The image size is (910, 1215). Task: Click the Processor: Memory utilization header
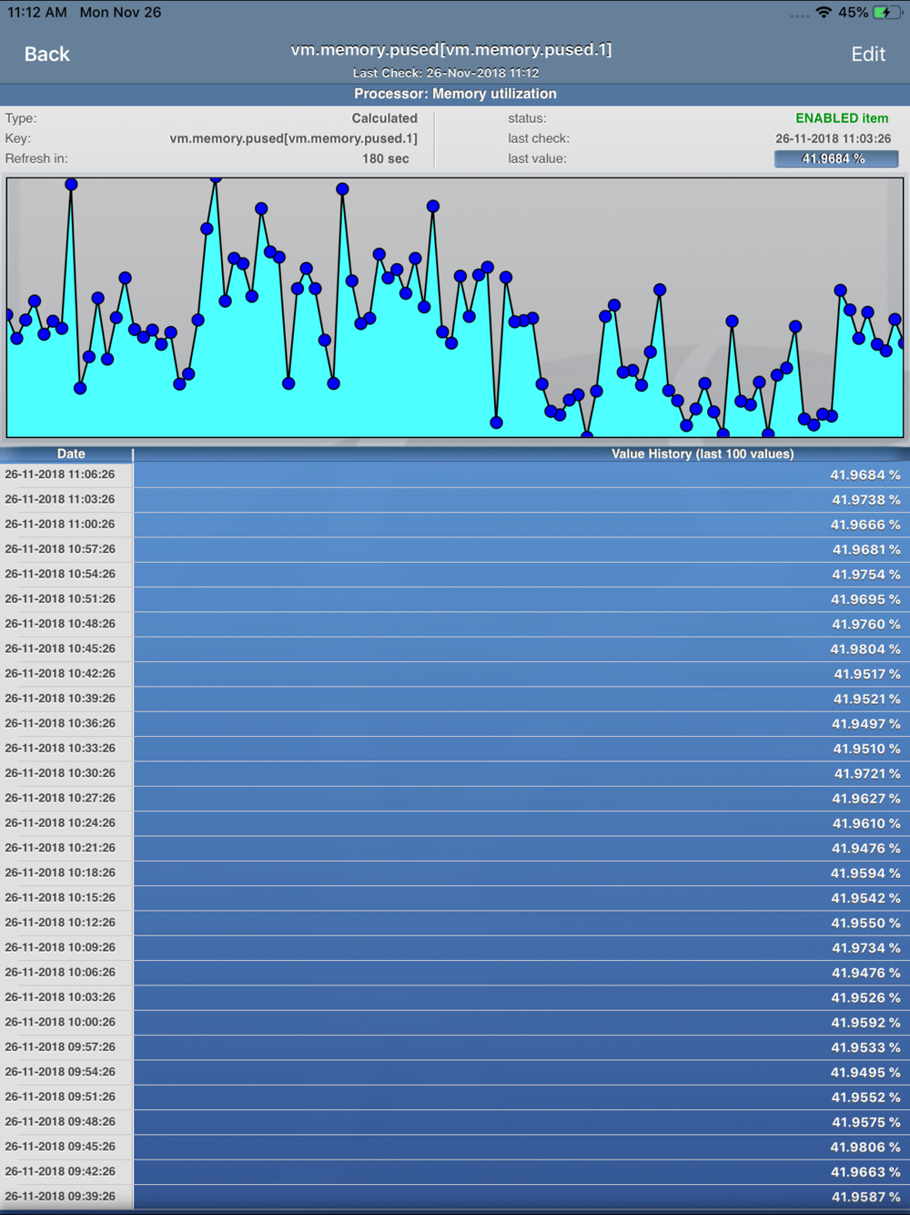point(455,94)
